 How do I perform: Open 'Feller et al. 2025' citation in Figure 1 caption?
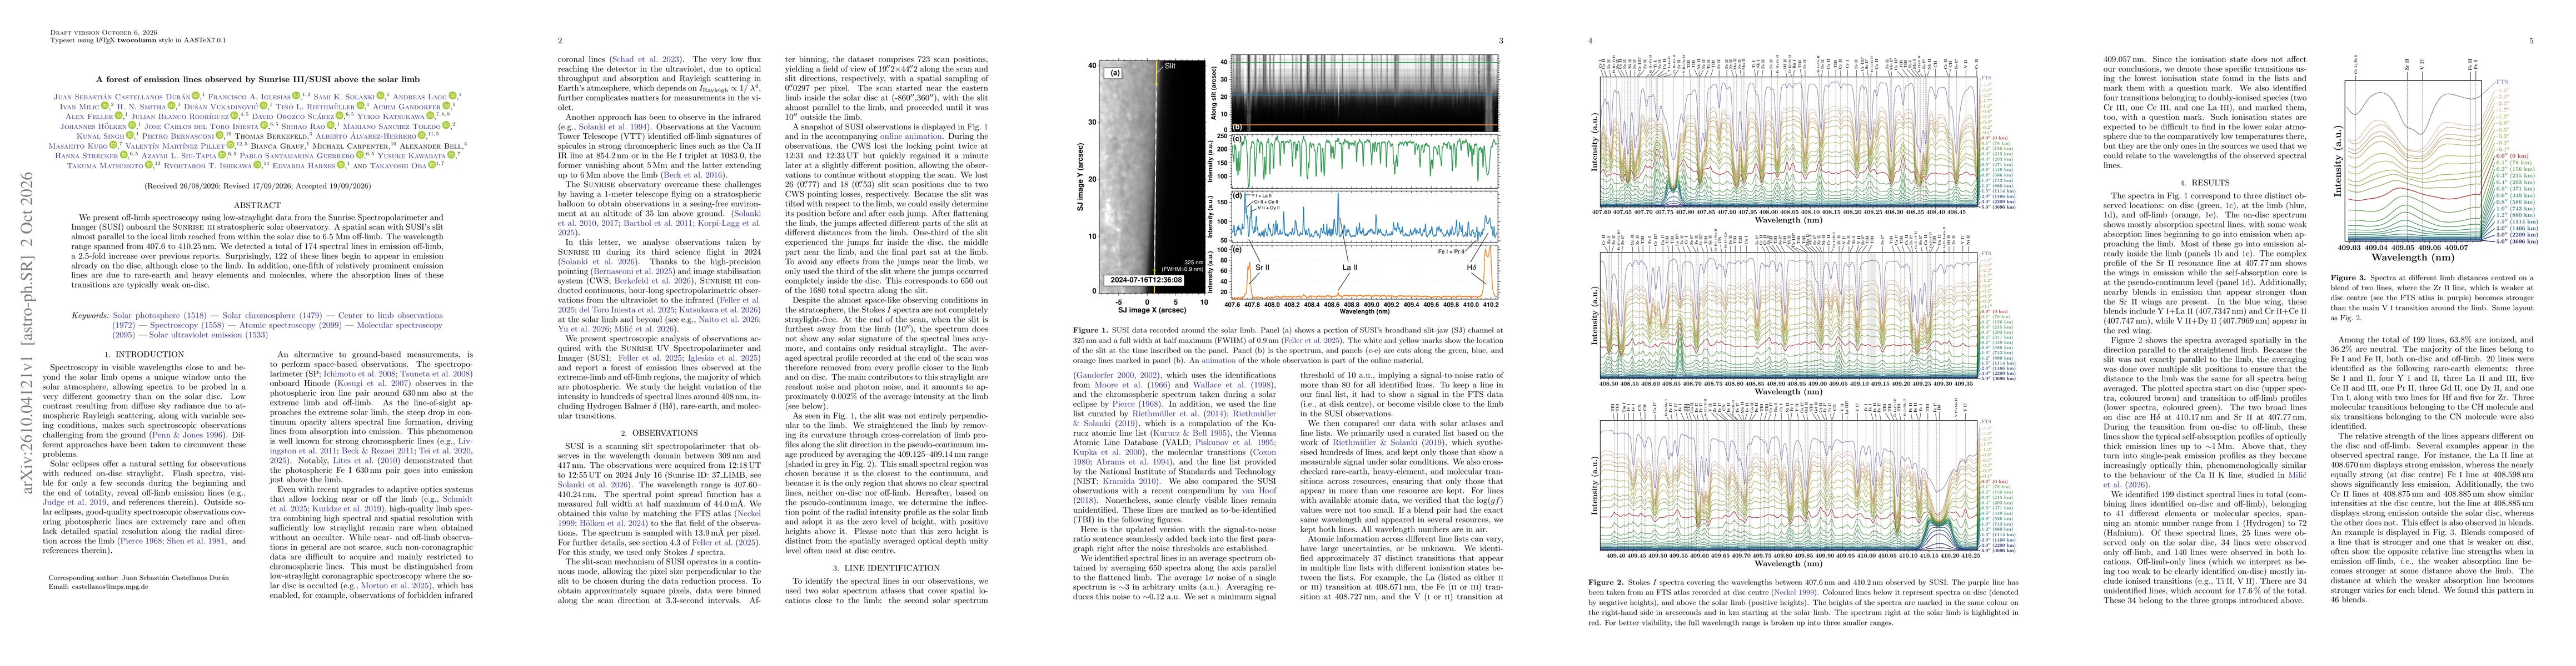tap(1312, 340)
